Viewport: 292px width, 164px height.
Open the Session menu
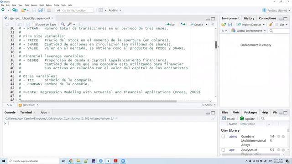pos(34,5)
